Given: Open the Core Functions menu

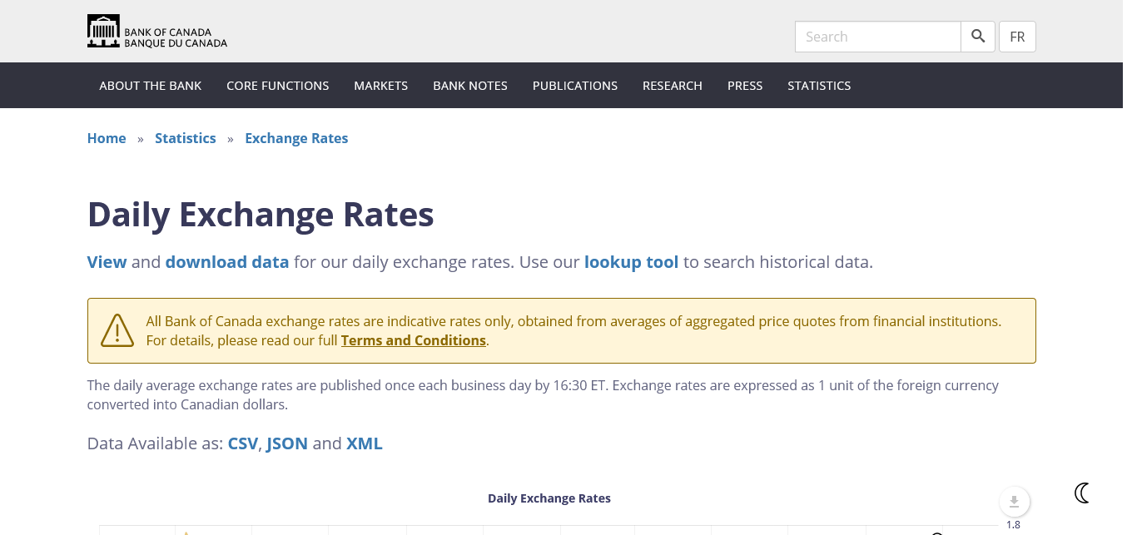Looking at the screenshot, I should pos(277,86).
